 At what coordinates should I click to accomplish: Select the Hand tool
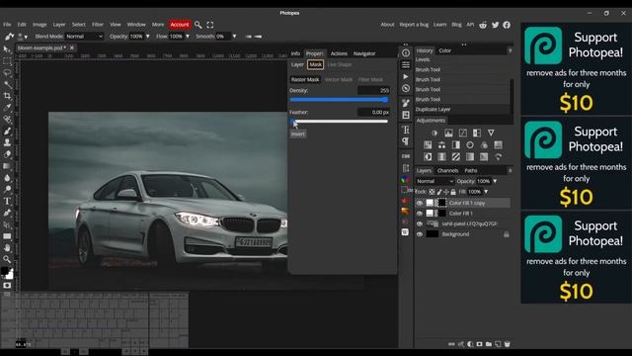[7, 248]
